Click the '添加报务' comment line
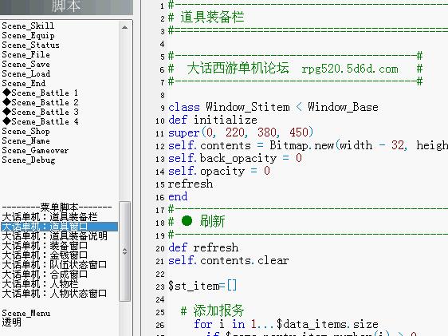 [212, 311]
